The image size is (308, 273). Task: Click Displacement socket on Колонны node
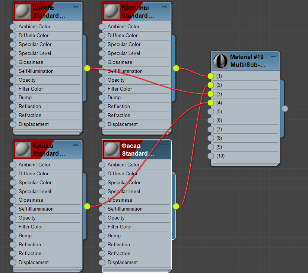tap(102, 124)
